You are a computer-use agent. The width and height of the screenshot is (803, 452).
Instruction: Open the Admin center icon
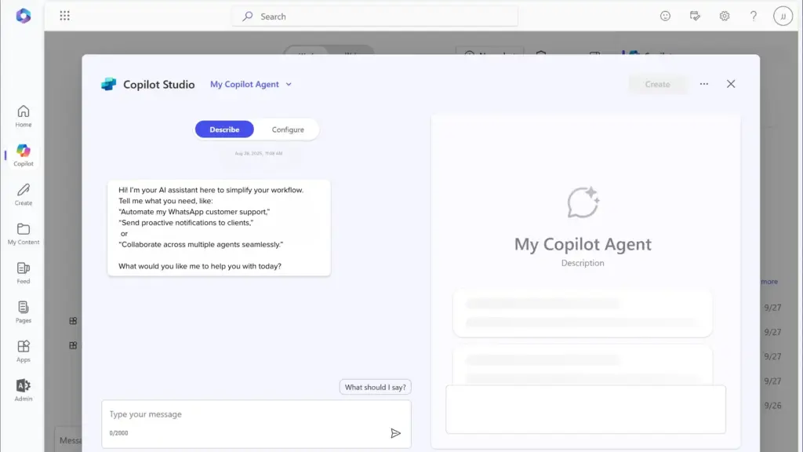24,389
